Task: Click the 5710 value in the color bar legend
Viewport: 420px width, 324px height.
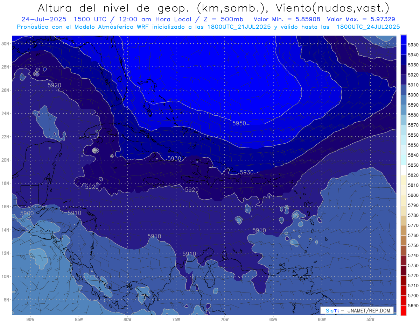Action: coord(413,285)
